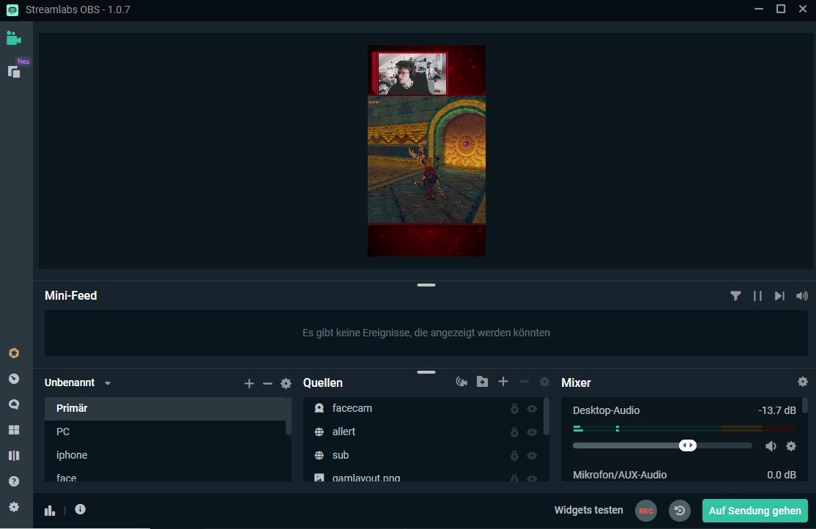Start recording with the REC button
The height and width of the screenshot is (529, 816).
(646, 511)
